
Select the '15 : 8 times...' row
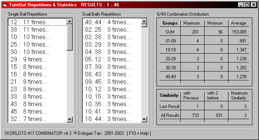click(37, 67)
